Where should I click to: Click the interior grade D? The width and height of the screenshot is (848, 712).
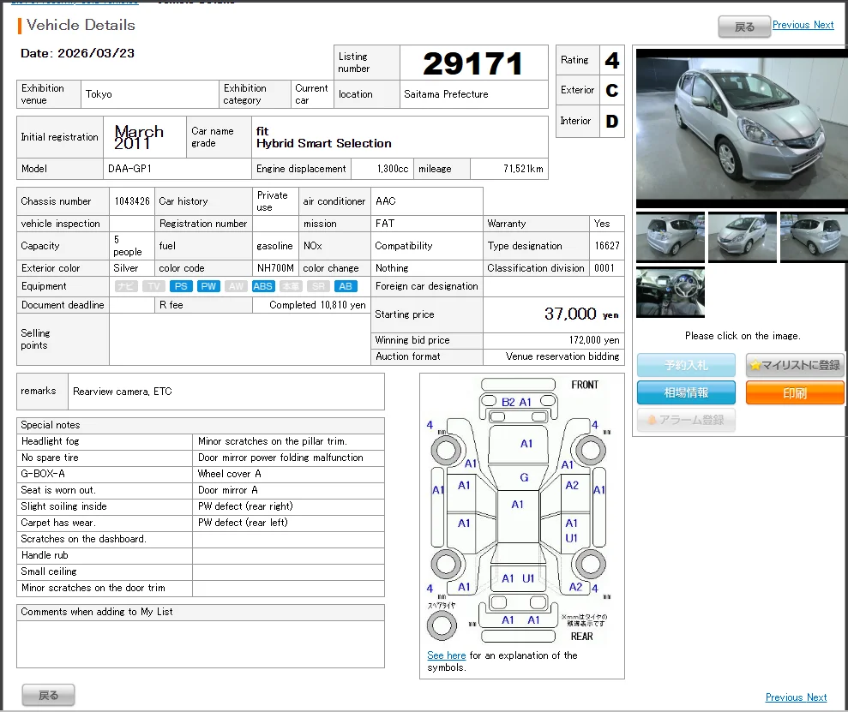pos(611,121)
